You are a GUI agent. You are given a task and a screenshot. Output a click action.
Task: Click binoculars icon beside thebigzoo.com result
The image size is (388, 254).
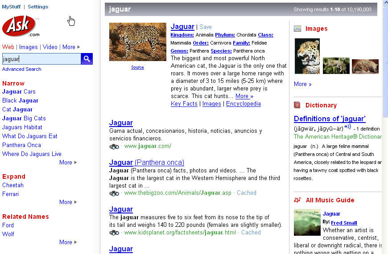(x=114, y=193)
